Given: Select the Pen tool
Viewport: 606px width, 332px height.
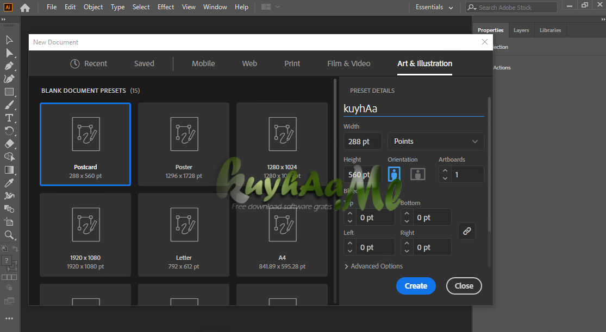Looking at the screenshot, I should click(9, 66).
